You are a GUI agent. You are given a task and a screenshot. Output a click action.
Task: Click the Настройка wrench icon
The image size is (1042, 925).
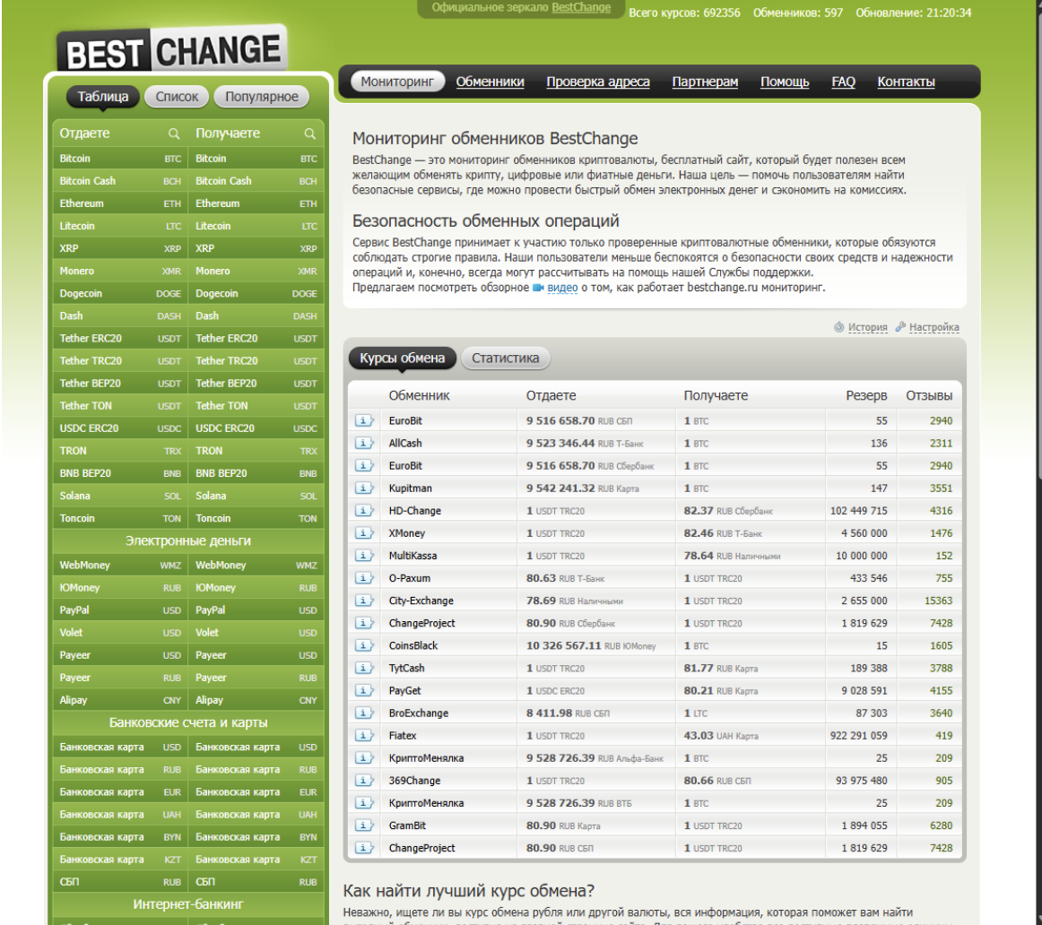coord(900,326)
